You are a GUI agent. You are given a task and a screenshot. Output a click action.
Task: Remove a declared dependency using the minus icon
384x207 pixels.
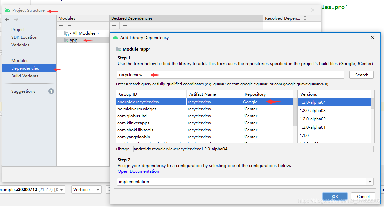(124, 26)
